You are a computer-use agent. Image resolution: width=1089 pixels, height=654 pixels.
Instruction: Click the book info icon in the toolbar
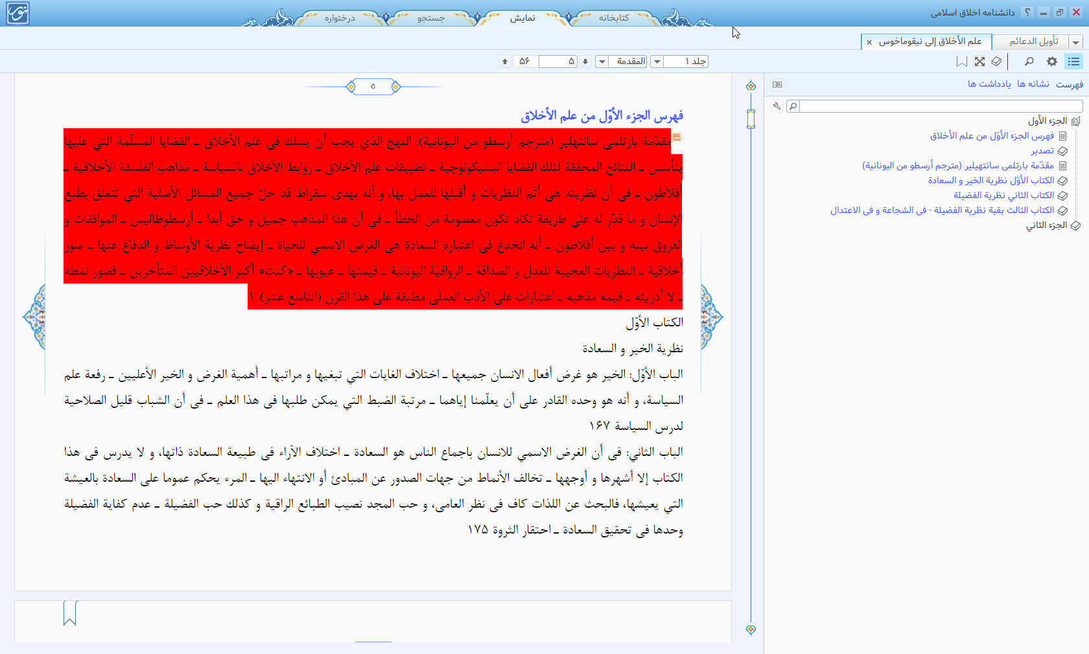[x=996, y=62]
